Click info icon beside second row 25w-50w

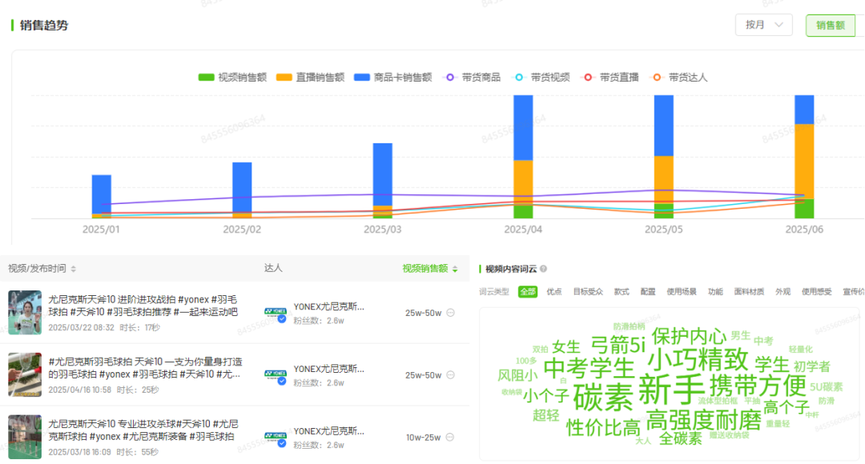(x=451, y=374)
